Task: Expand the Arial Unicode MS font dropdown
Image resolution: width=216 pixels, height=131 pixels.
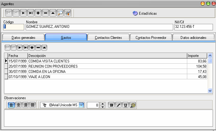Action: click(81, 105)
